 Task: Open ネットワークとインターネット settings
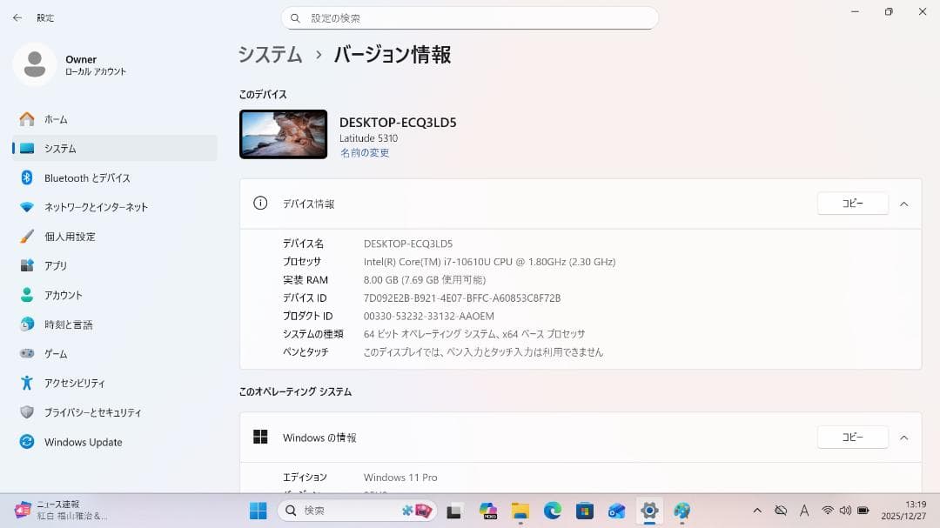(98, 207)
